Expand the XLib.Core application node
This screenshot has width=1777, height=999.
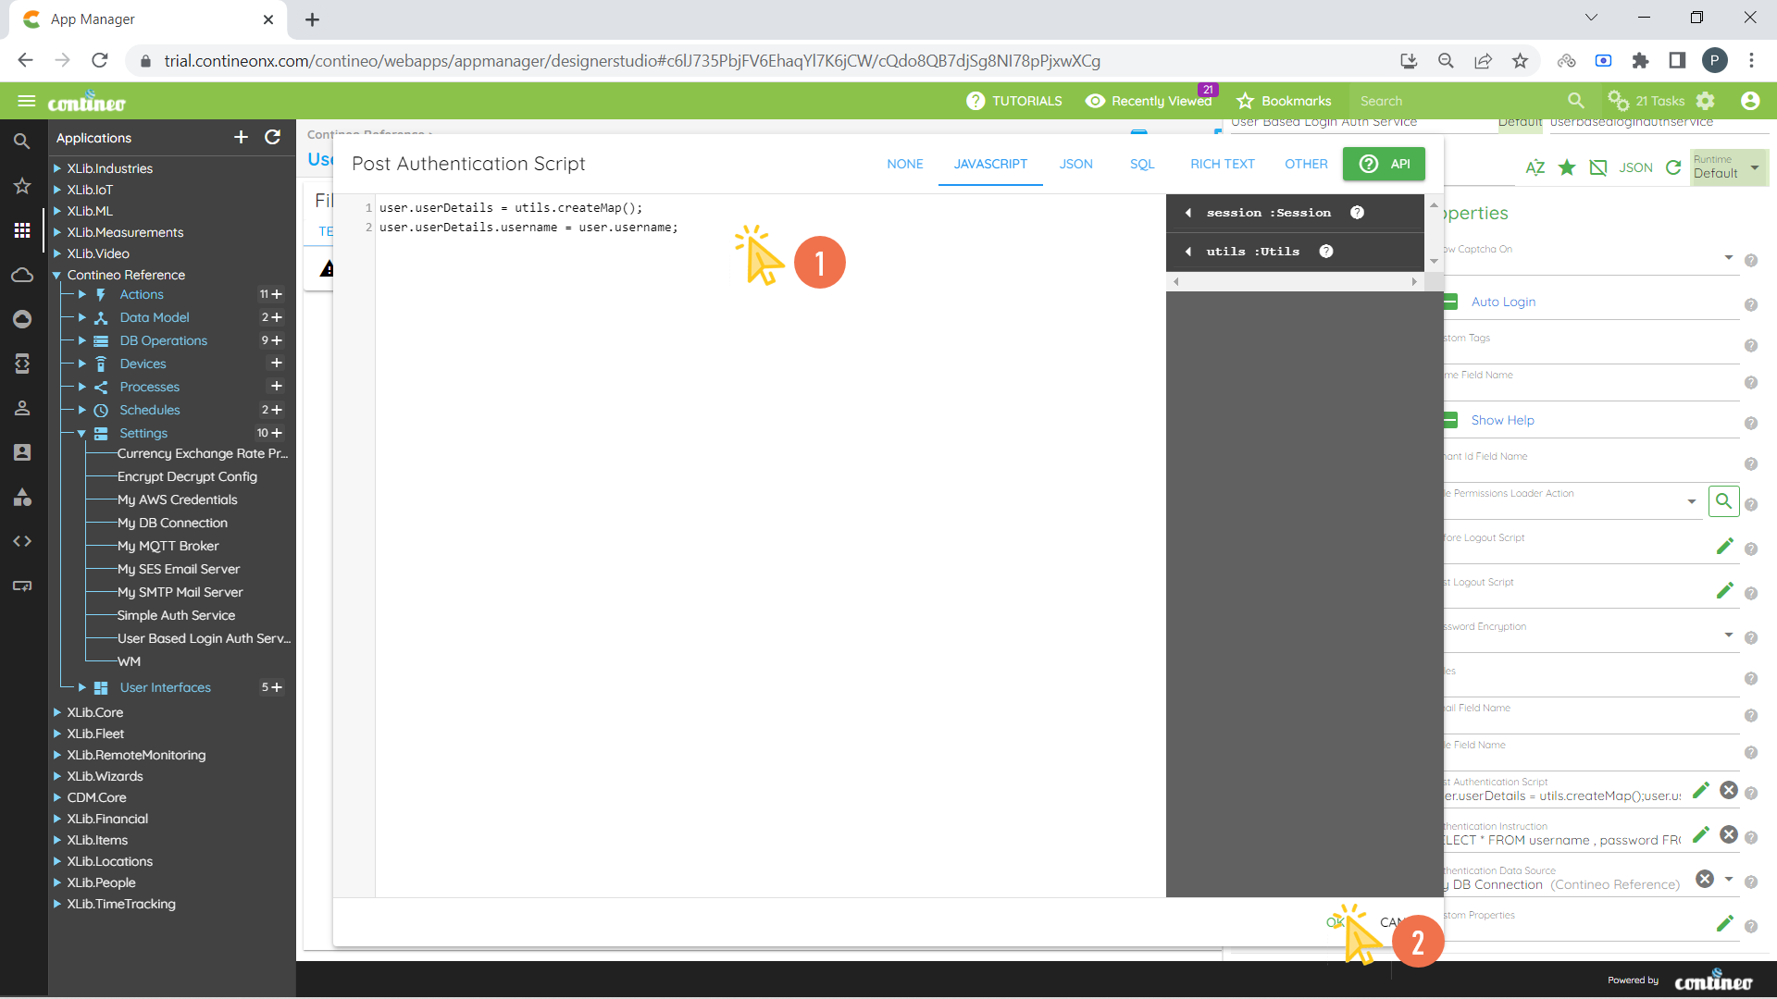point(57,712)
